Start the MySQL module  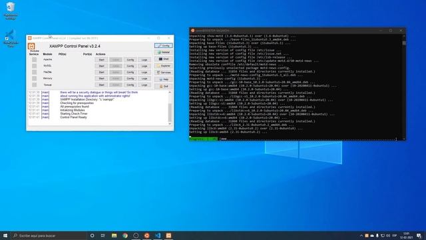pos(101,66)
